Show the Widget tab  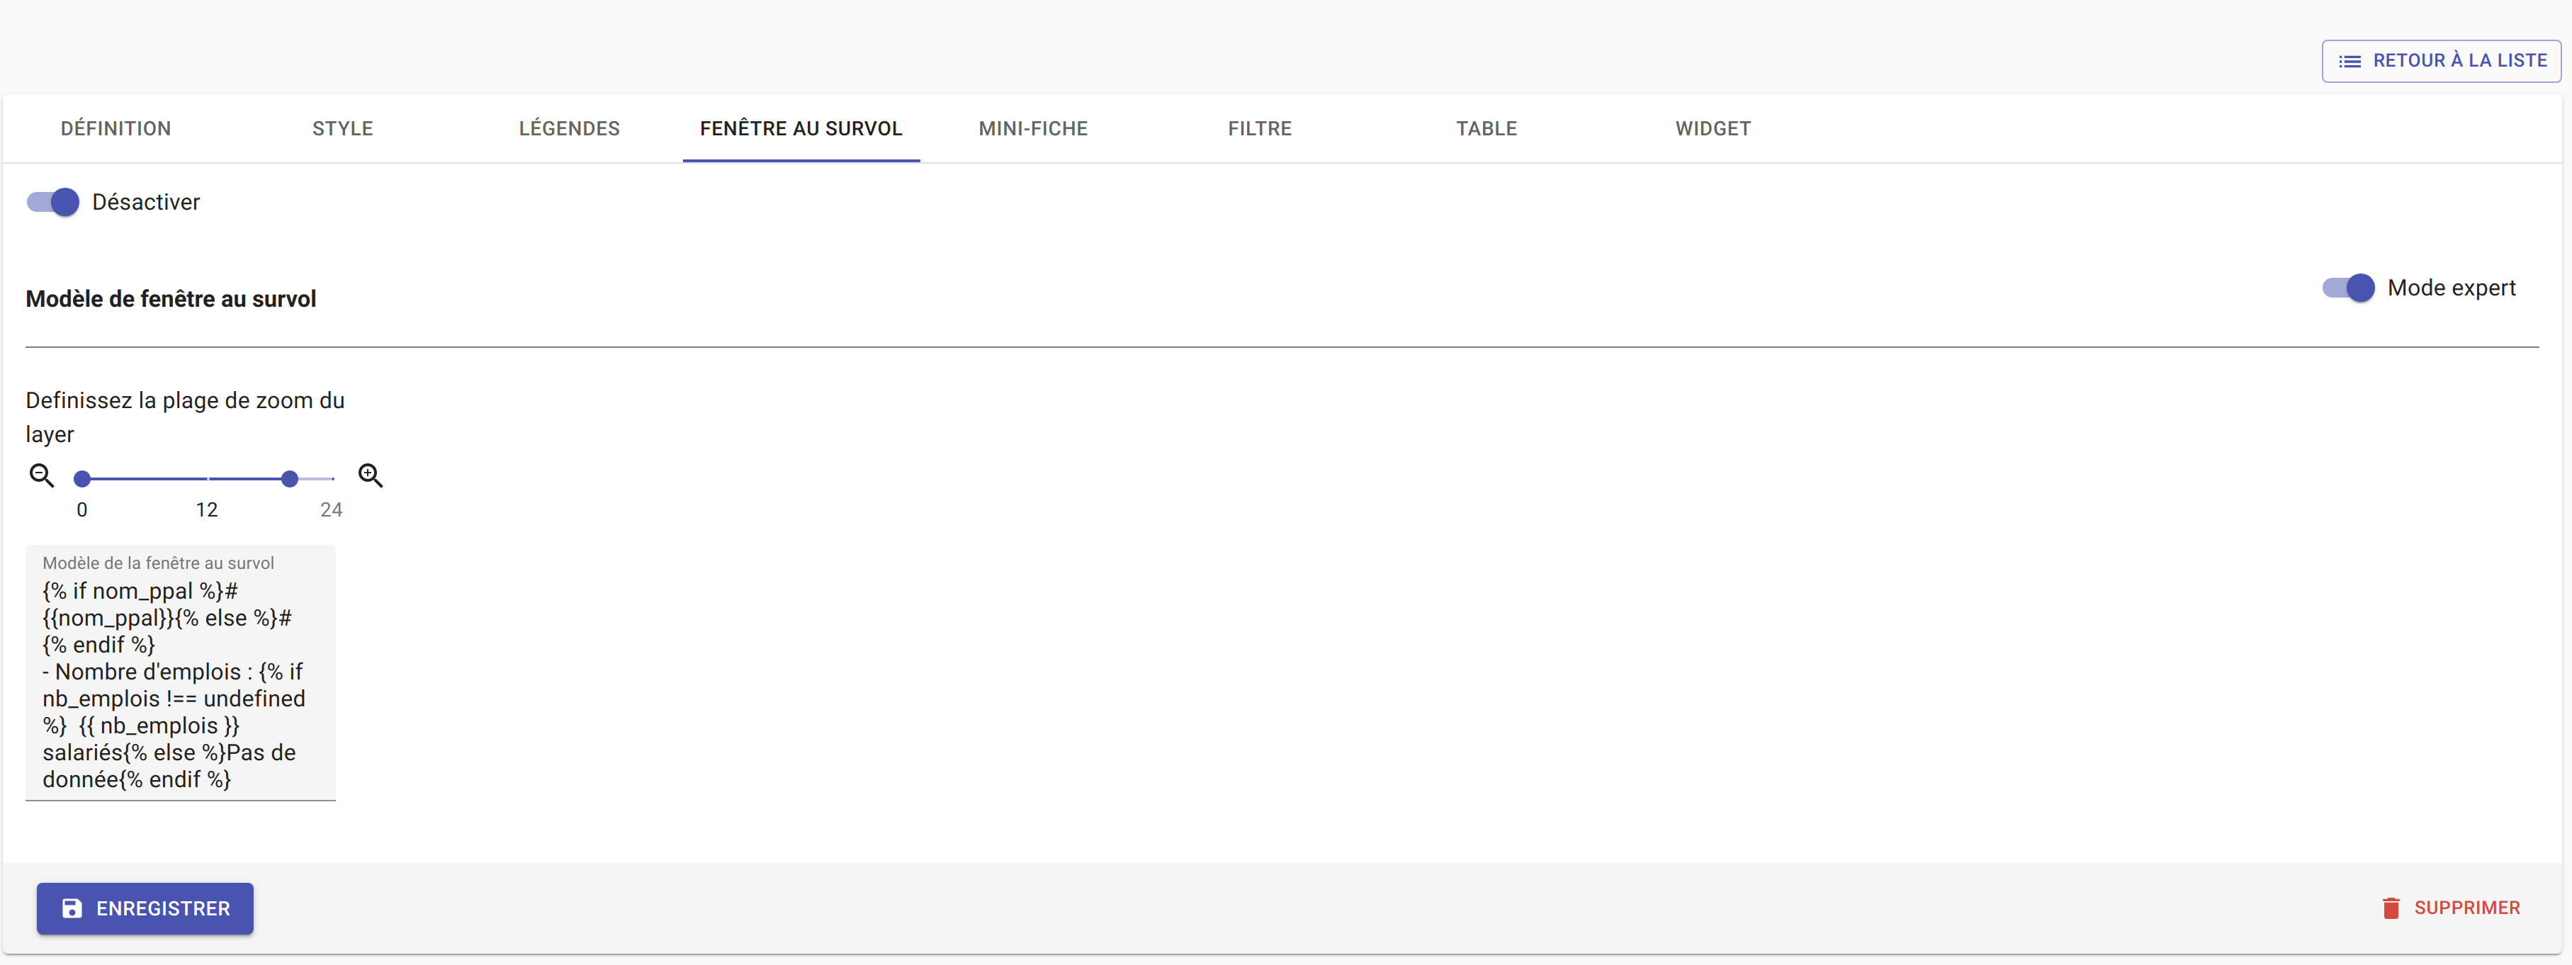click(1713, 129)
